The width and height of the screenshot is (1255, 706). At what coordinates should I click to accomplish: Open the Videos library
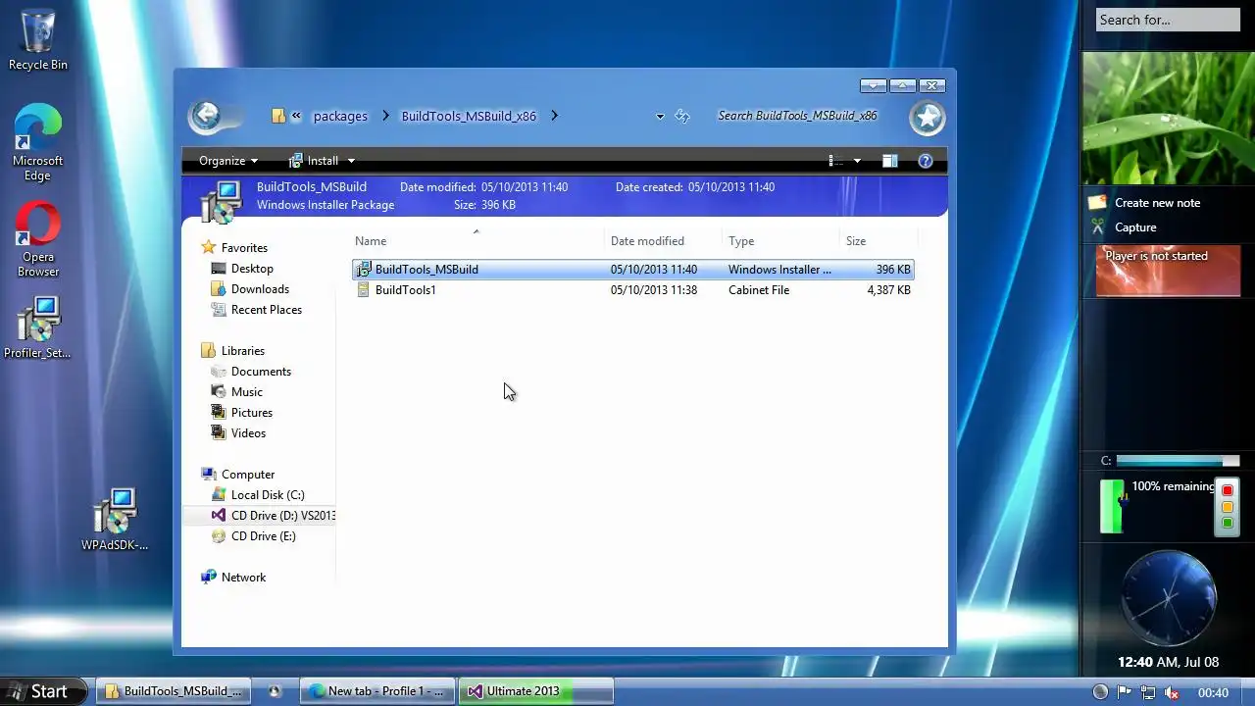(x=248, y=433)
